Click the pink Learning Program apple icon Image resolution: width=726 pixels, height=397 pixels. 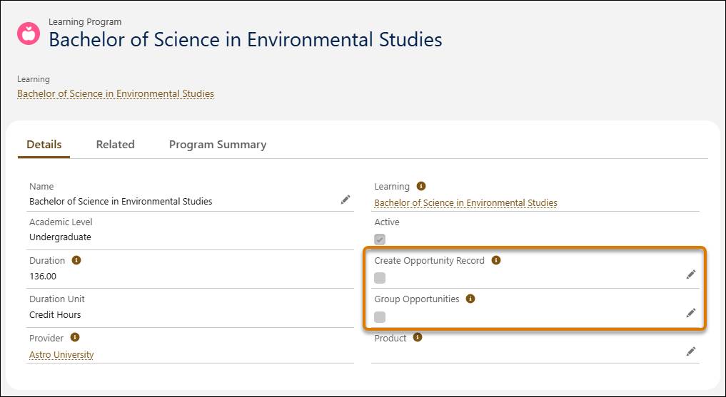[x=29, y=33]
